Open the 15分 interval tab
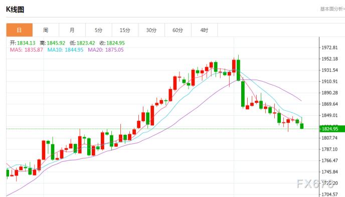This screenshot has width=345, height=197. point(125,30)
